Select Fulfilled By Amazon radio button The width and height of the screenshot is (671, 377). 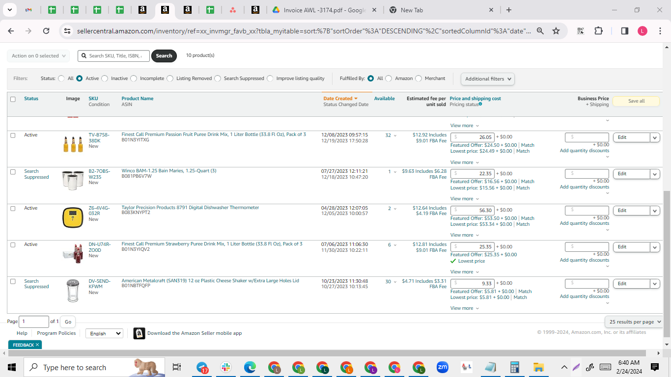pyautogui.click(x=389, y=79)
